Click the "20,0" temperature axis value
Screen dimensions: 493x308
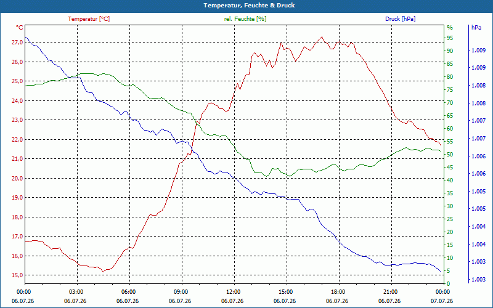pyautogui.click(x=17, y=178)
